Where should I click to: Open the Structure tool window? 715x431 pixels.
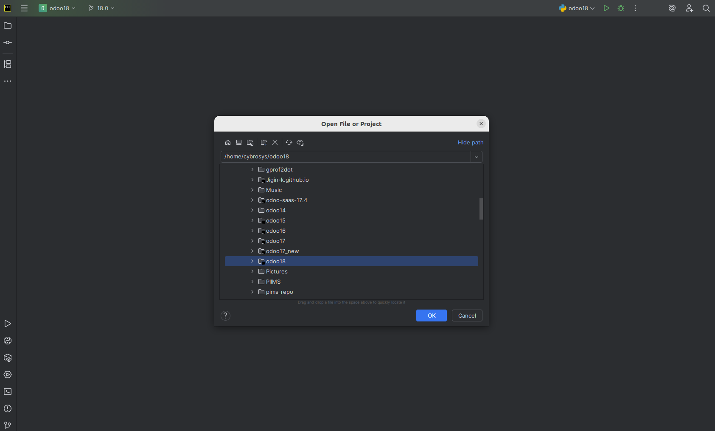coord(8,64)
